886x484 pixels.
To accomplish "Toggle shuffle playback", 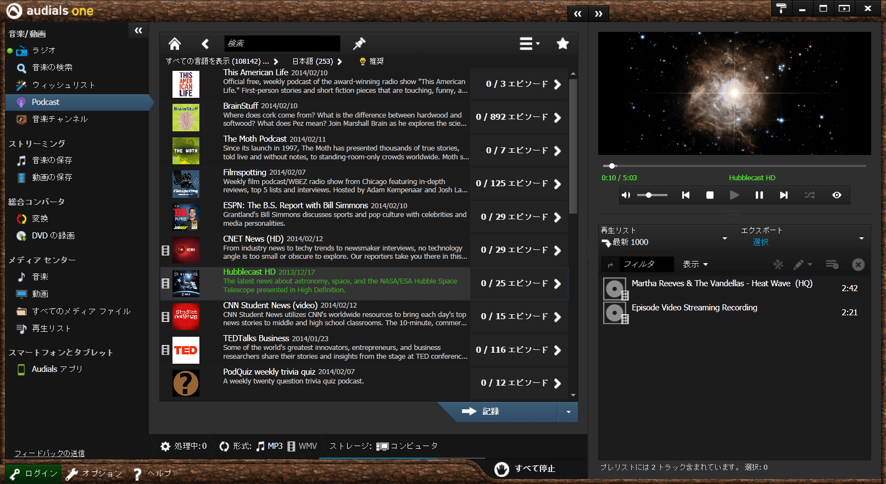I will 810,195.
